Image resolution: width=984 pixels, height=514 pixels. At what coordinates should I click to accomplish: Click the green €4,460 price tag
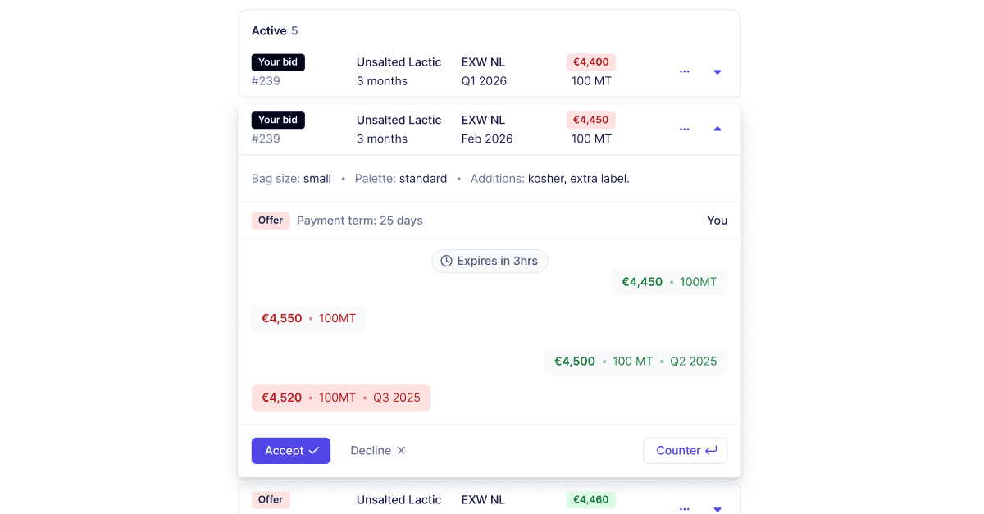tap(590, 499)
